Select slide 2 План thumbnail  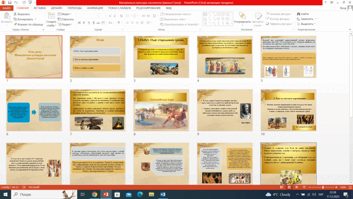[98, 57]
